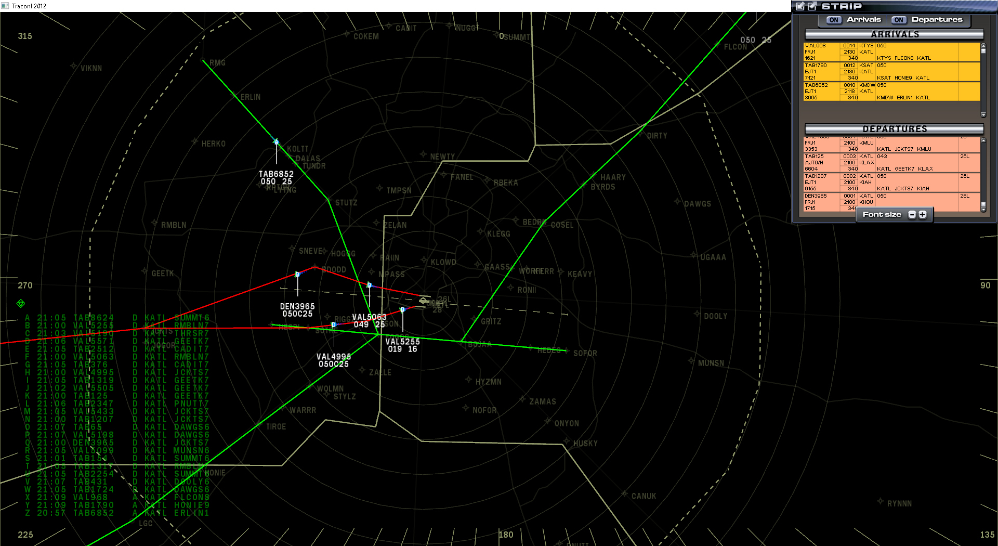The image size is (998, 546).
Task: Click the Tracon! 2012 title bar icon
Action: point(5,6)
